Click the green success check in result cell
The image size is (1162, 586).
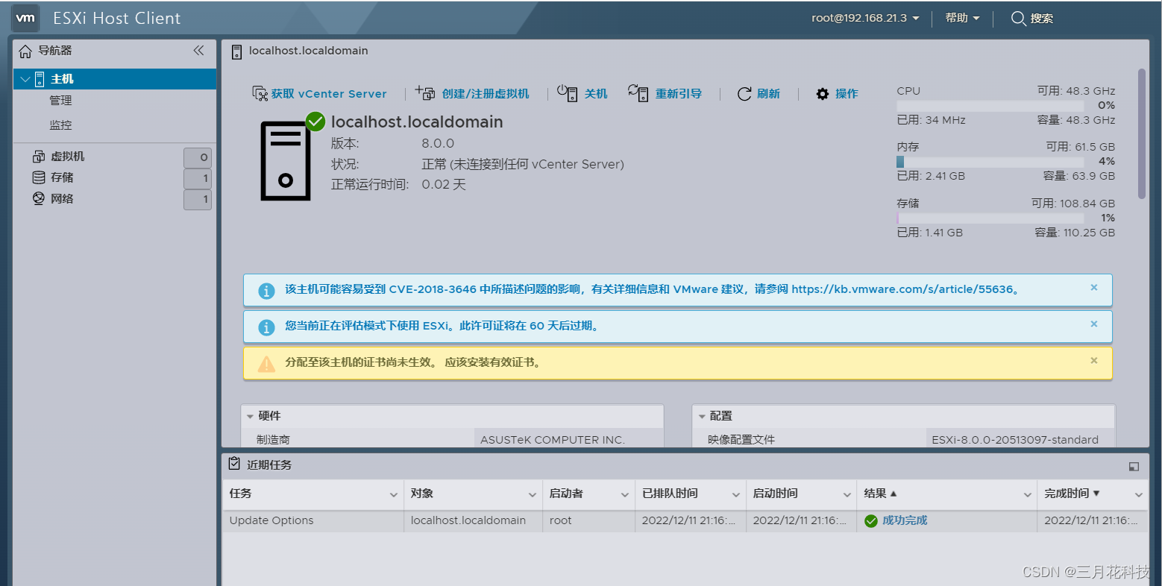pos(871,521)
